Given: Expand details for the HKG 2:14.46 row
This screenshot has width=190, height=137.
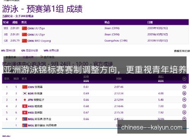Looking at the screenshot, I should point(184,106).
